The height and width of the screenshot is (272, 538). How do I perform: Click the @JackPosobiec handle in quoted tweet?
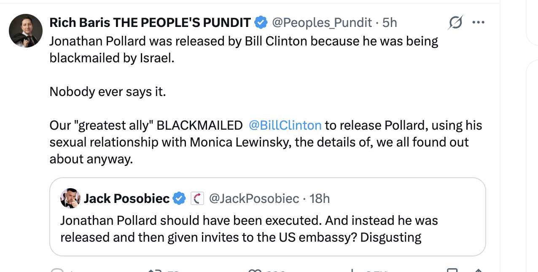(x=254, y=198)
